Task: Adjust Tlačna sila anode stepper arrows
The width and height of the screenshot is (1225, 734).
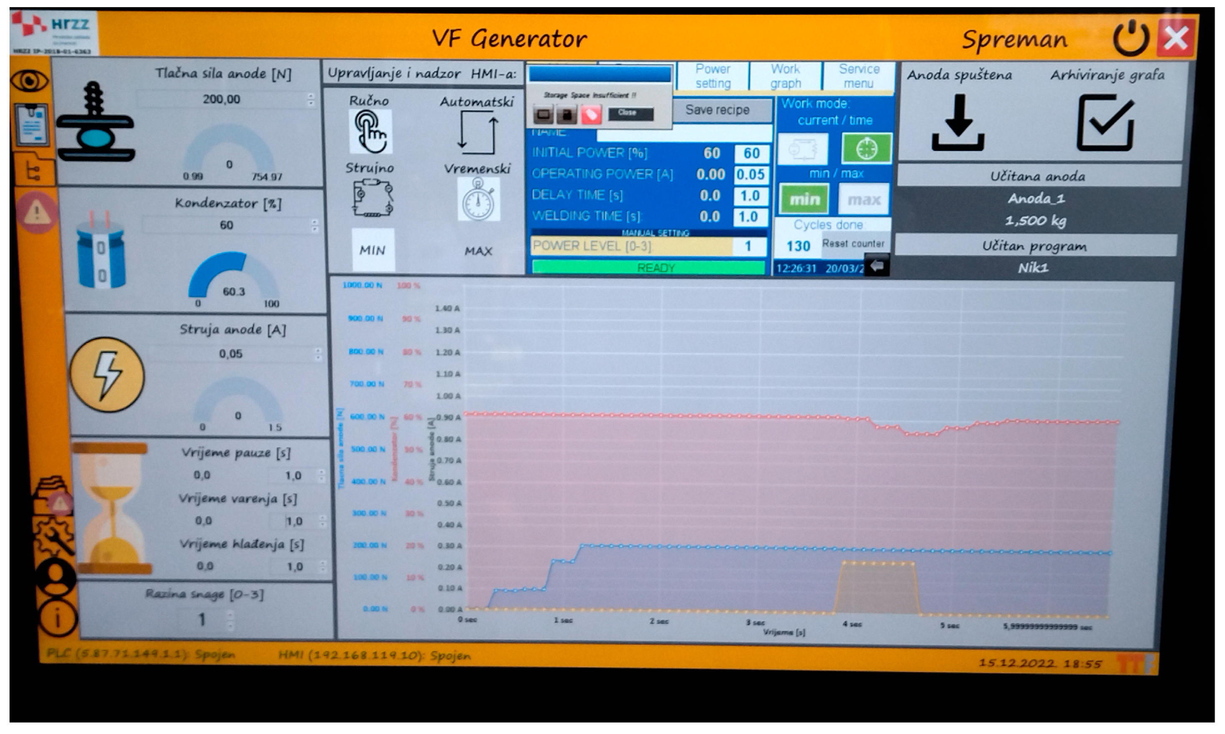Action: (x=311, y=100)
